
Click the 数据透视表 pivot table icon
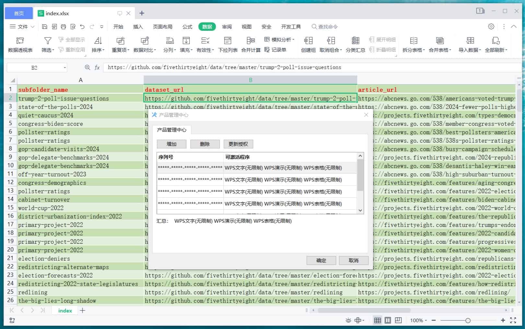(20, 41)
